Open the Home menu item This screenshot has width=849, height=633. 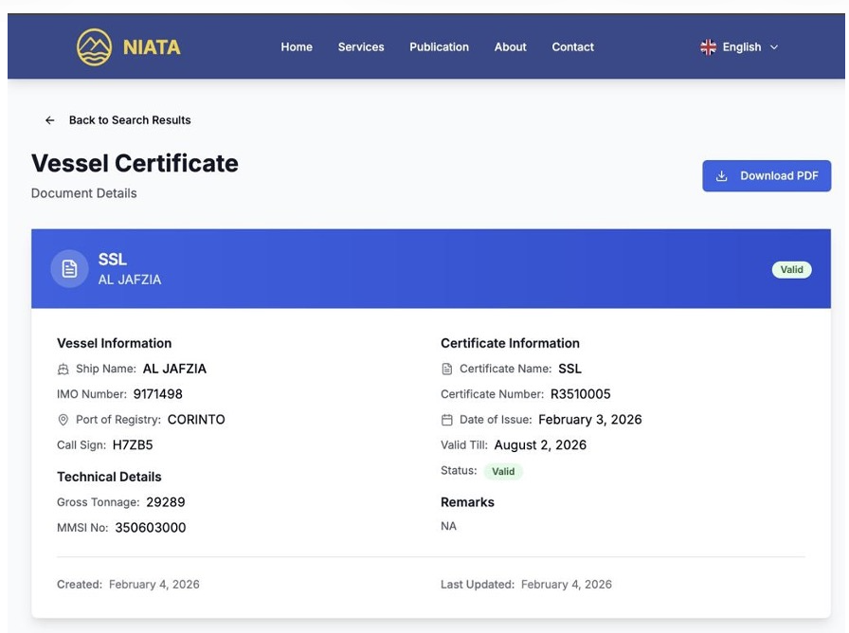(x=297, y=47)
